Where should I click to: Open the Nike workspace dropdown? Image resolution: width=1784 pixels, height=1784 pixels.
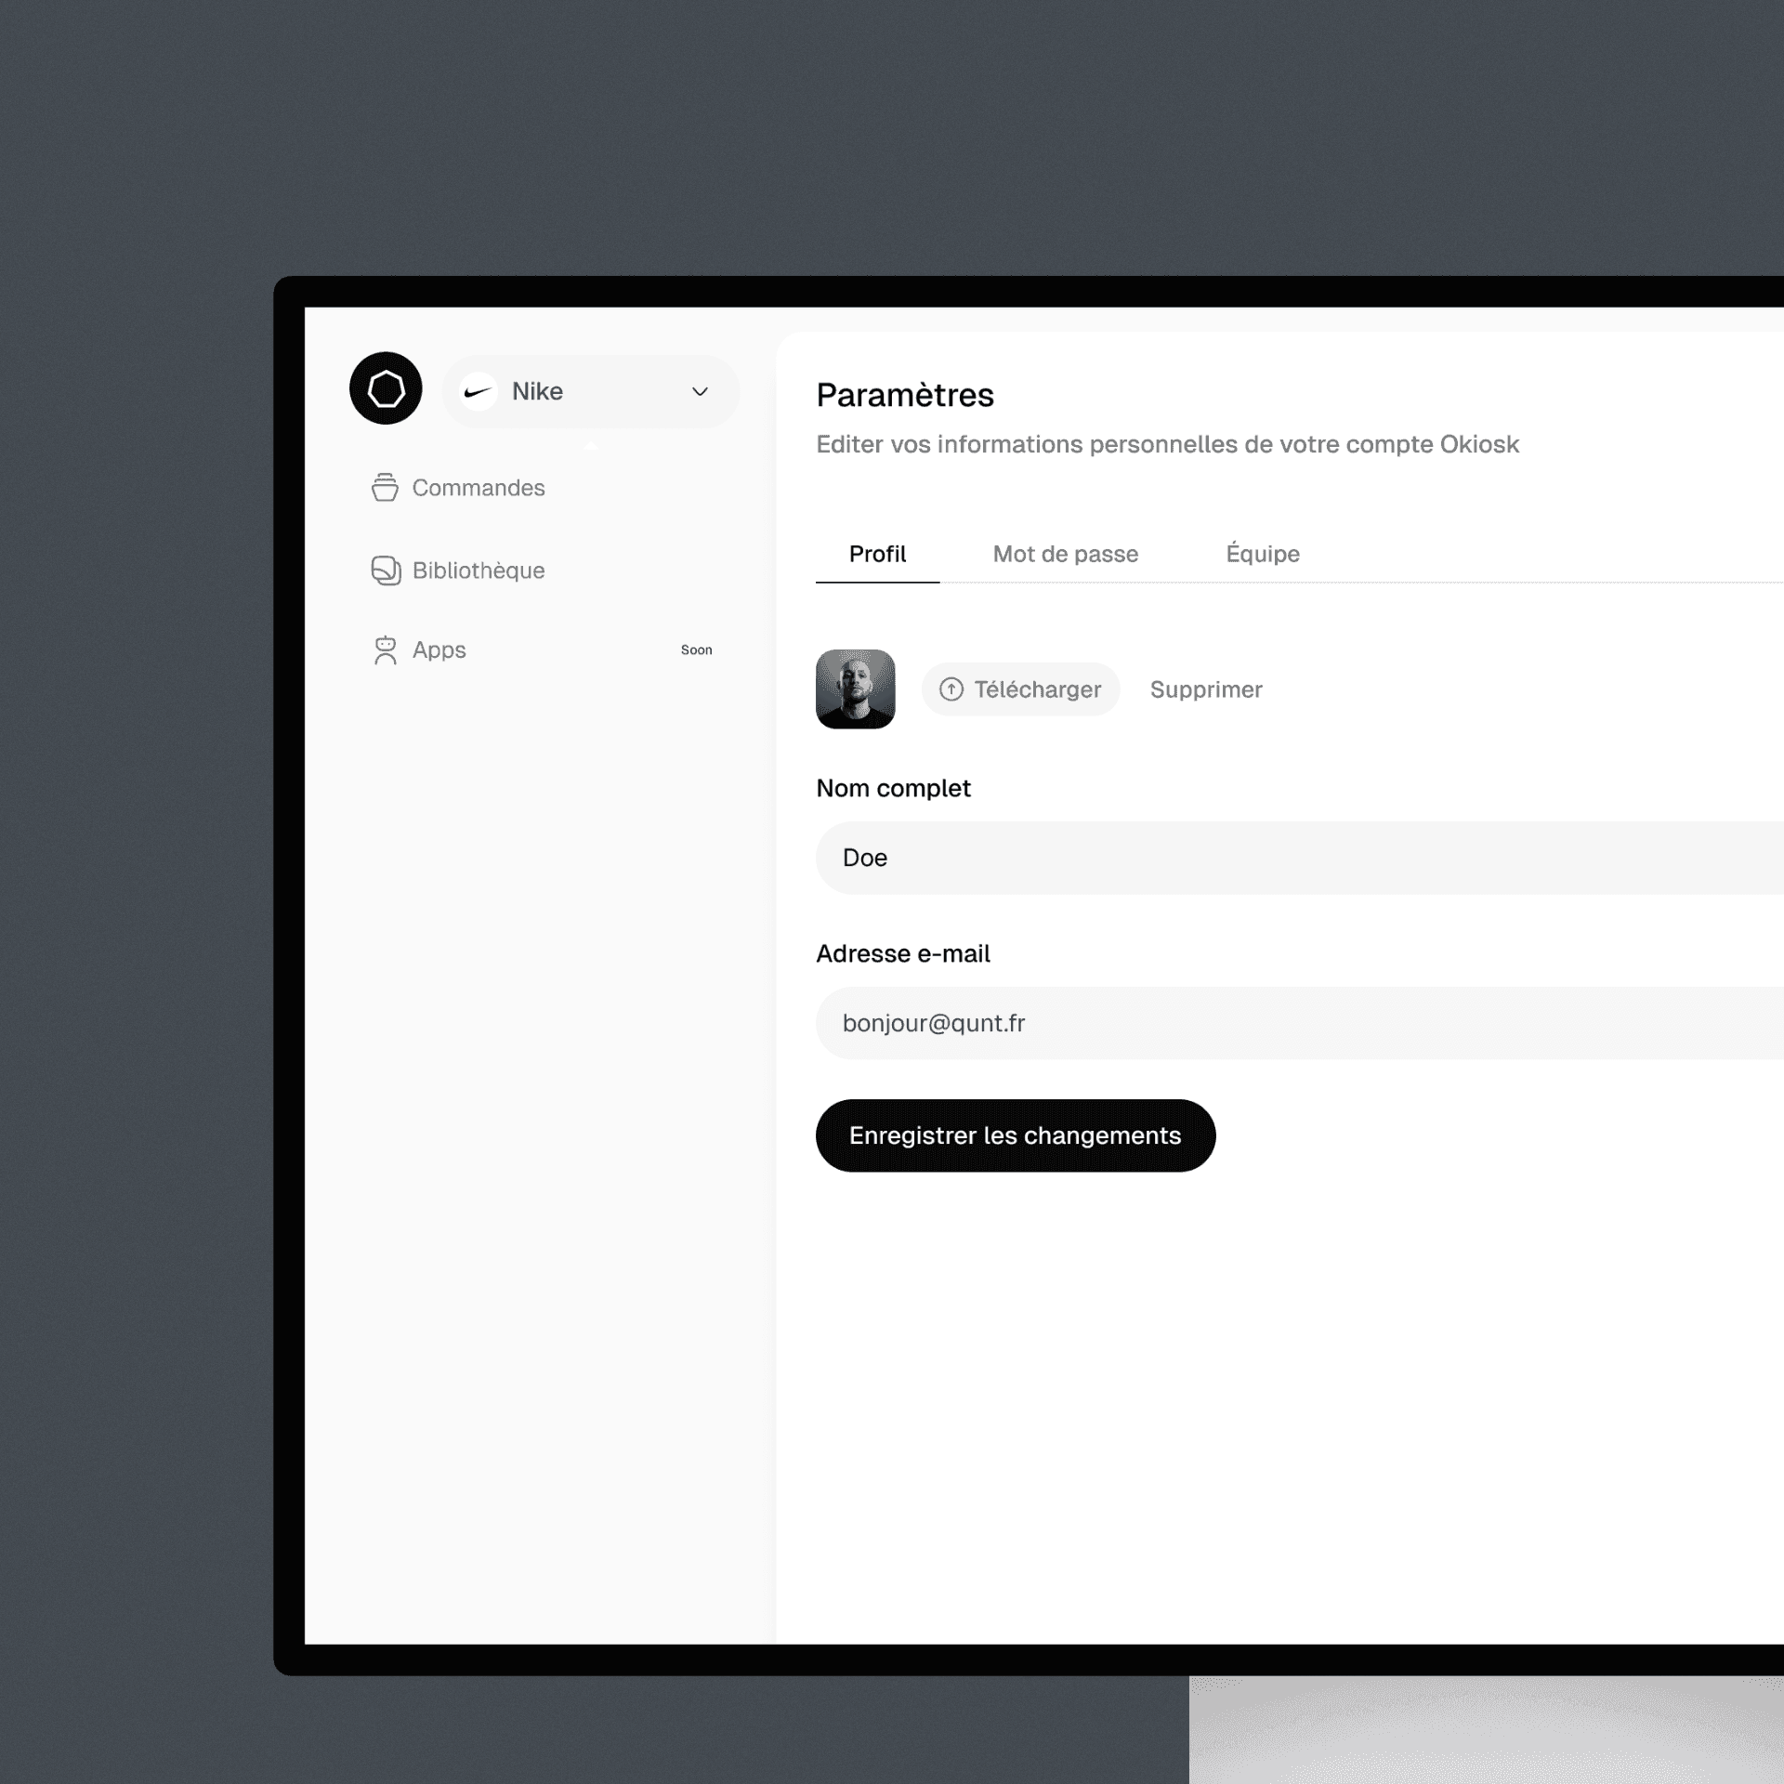[x=590, y=392]
